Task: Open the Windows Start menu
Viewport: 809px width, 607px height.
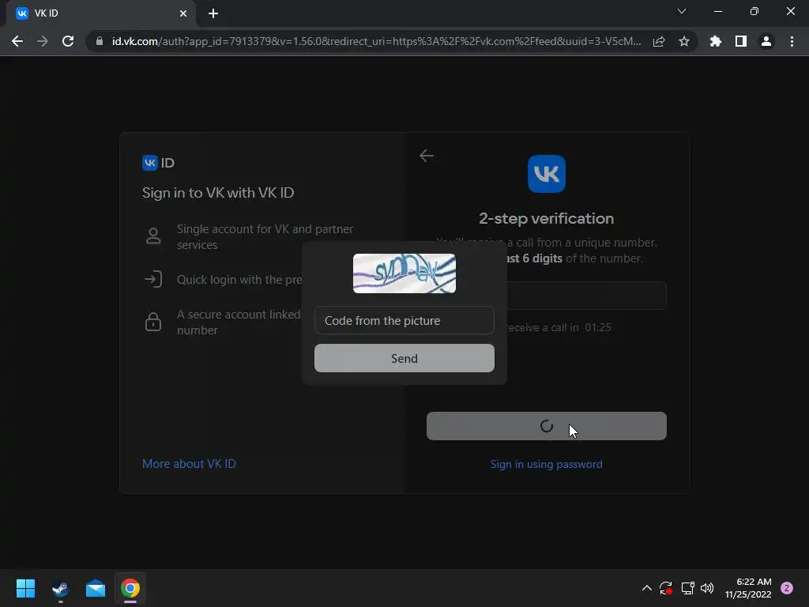Action: point(25,588)
